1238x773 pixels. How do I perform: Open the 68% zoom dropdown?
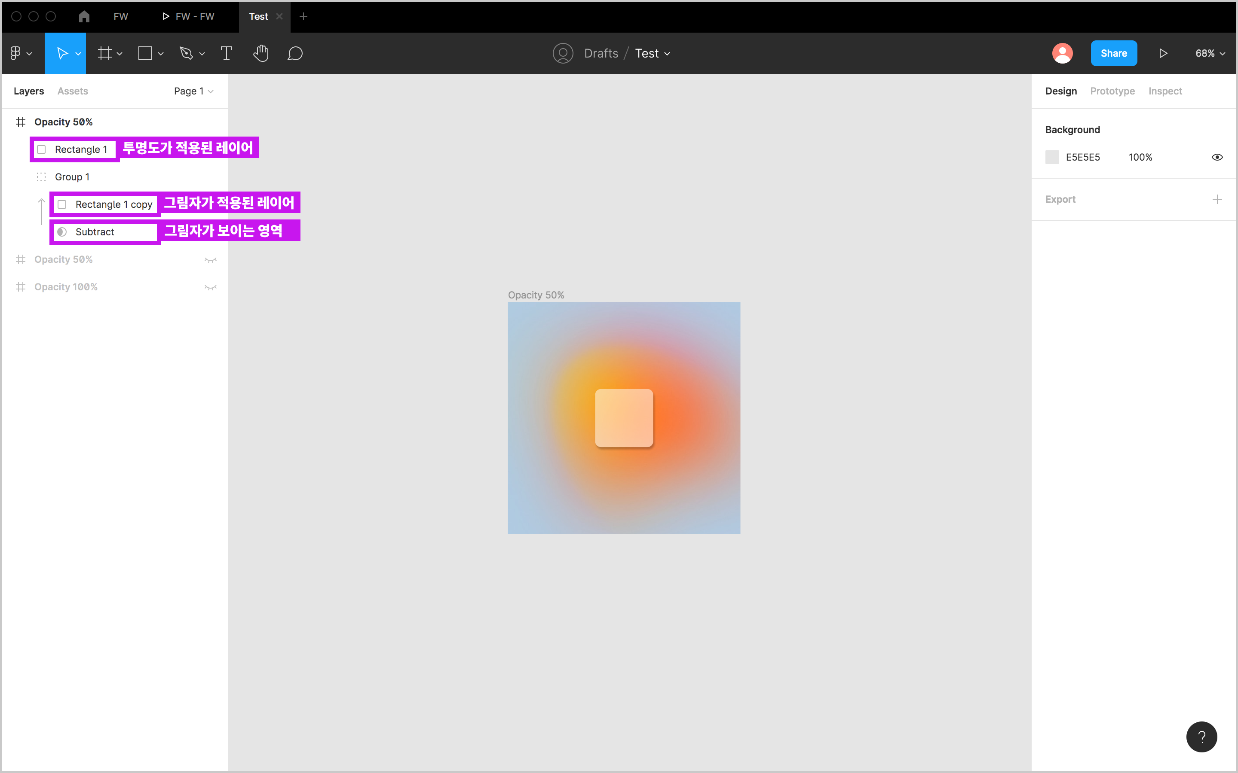click(1210, 53)
